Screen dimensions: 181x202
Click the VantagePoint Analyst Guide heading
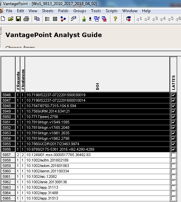pos(54,35)
